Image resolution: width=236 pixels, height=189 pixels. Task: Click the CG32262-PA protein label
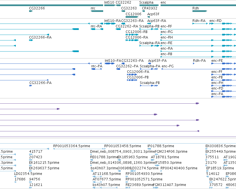(127, 66)
